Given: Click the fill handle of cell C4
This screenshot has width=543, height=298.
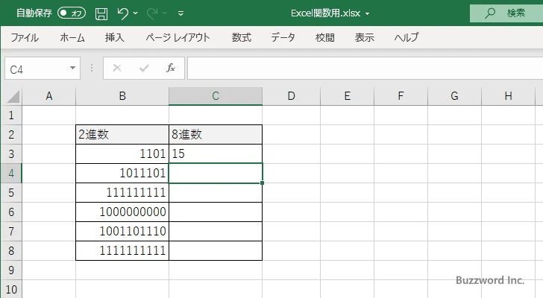Looking at the screenshot, I should pyautogui.click(x=262, y=183).
